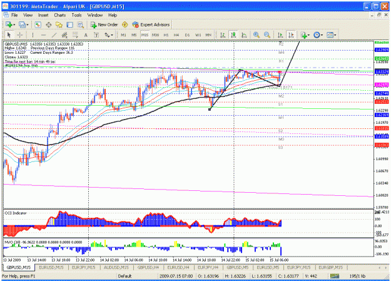
Task: Select the M30 timeframe button
Action: pyautogui.click(x=155, y=35)
